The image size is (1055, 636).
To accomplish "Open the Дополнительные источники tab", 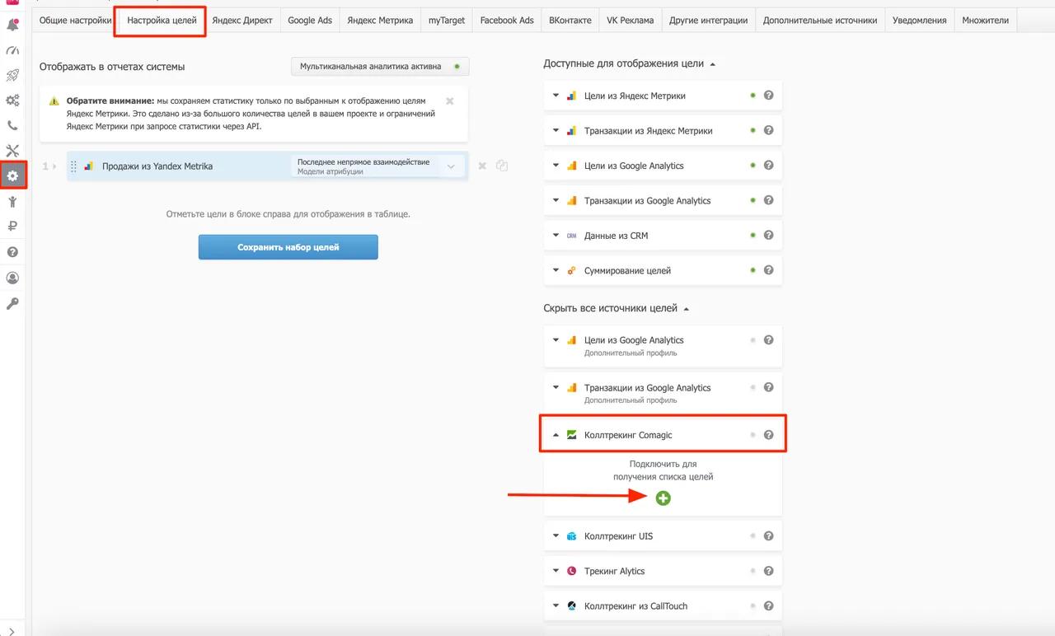I will [x=820, y=20].
